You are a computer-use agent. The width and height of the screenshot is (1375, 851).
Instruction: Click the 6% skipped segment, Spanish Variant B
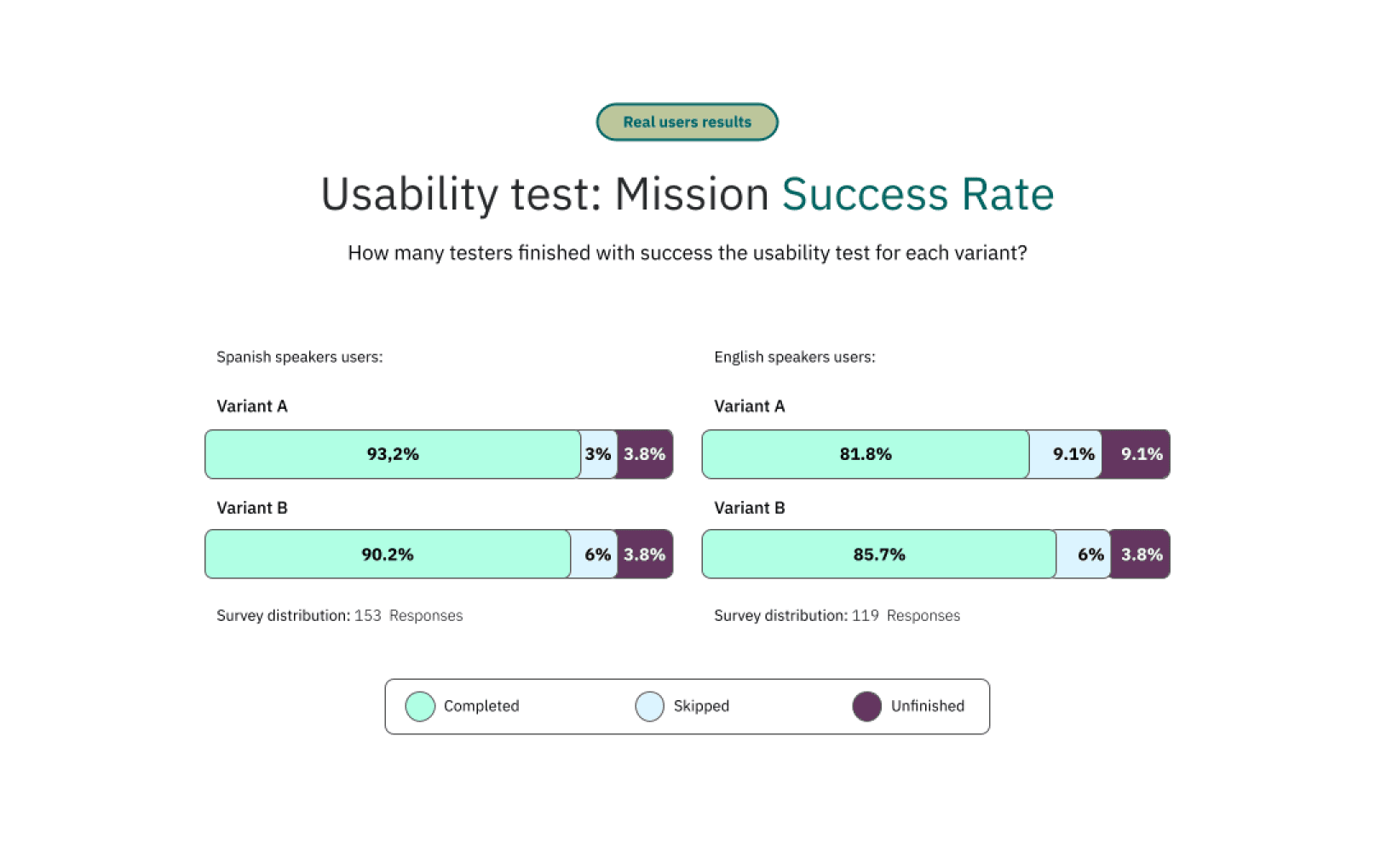594,555
